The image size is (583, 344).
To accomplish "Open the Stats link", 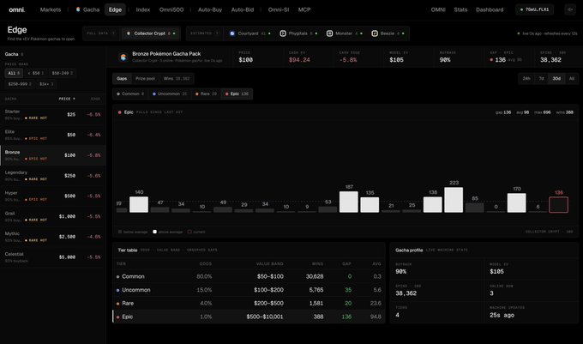I will click(x=460, y=9).
